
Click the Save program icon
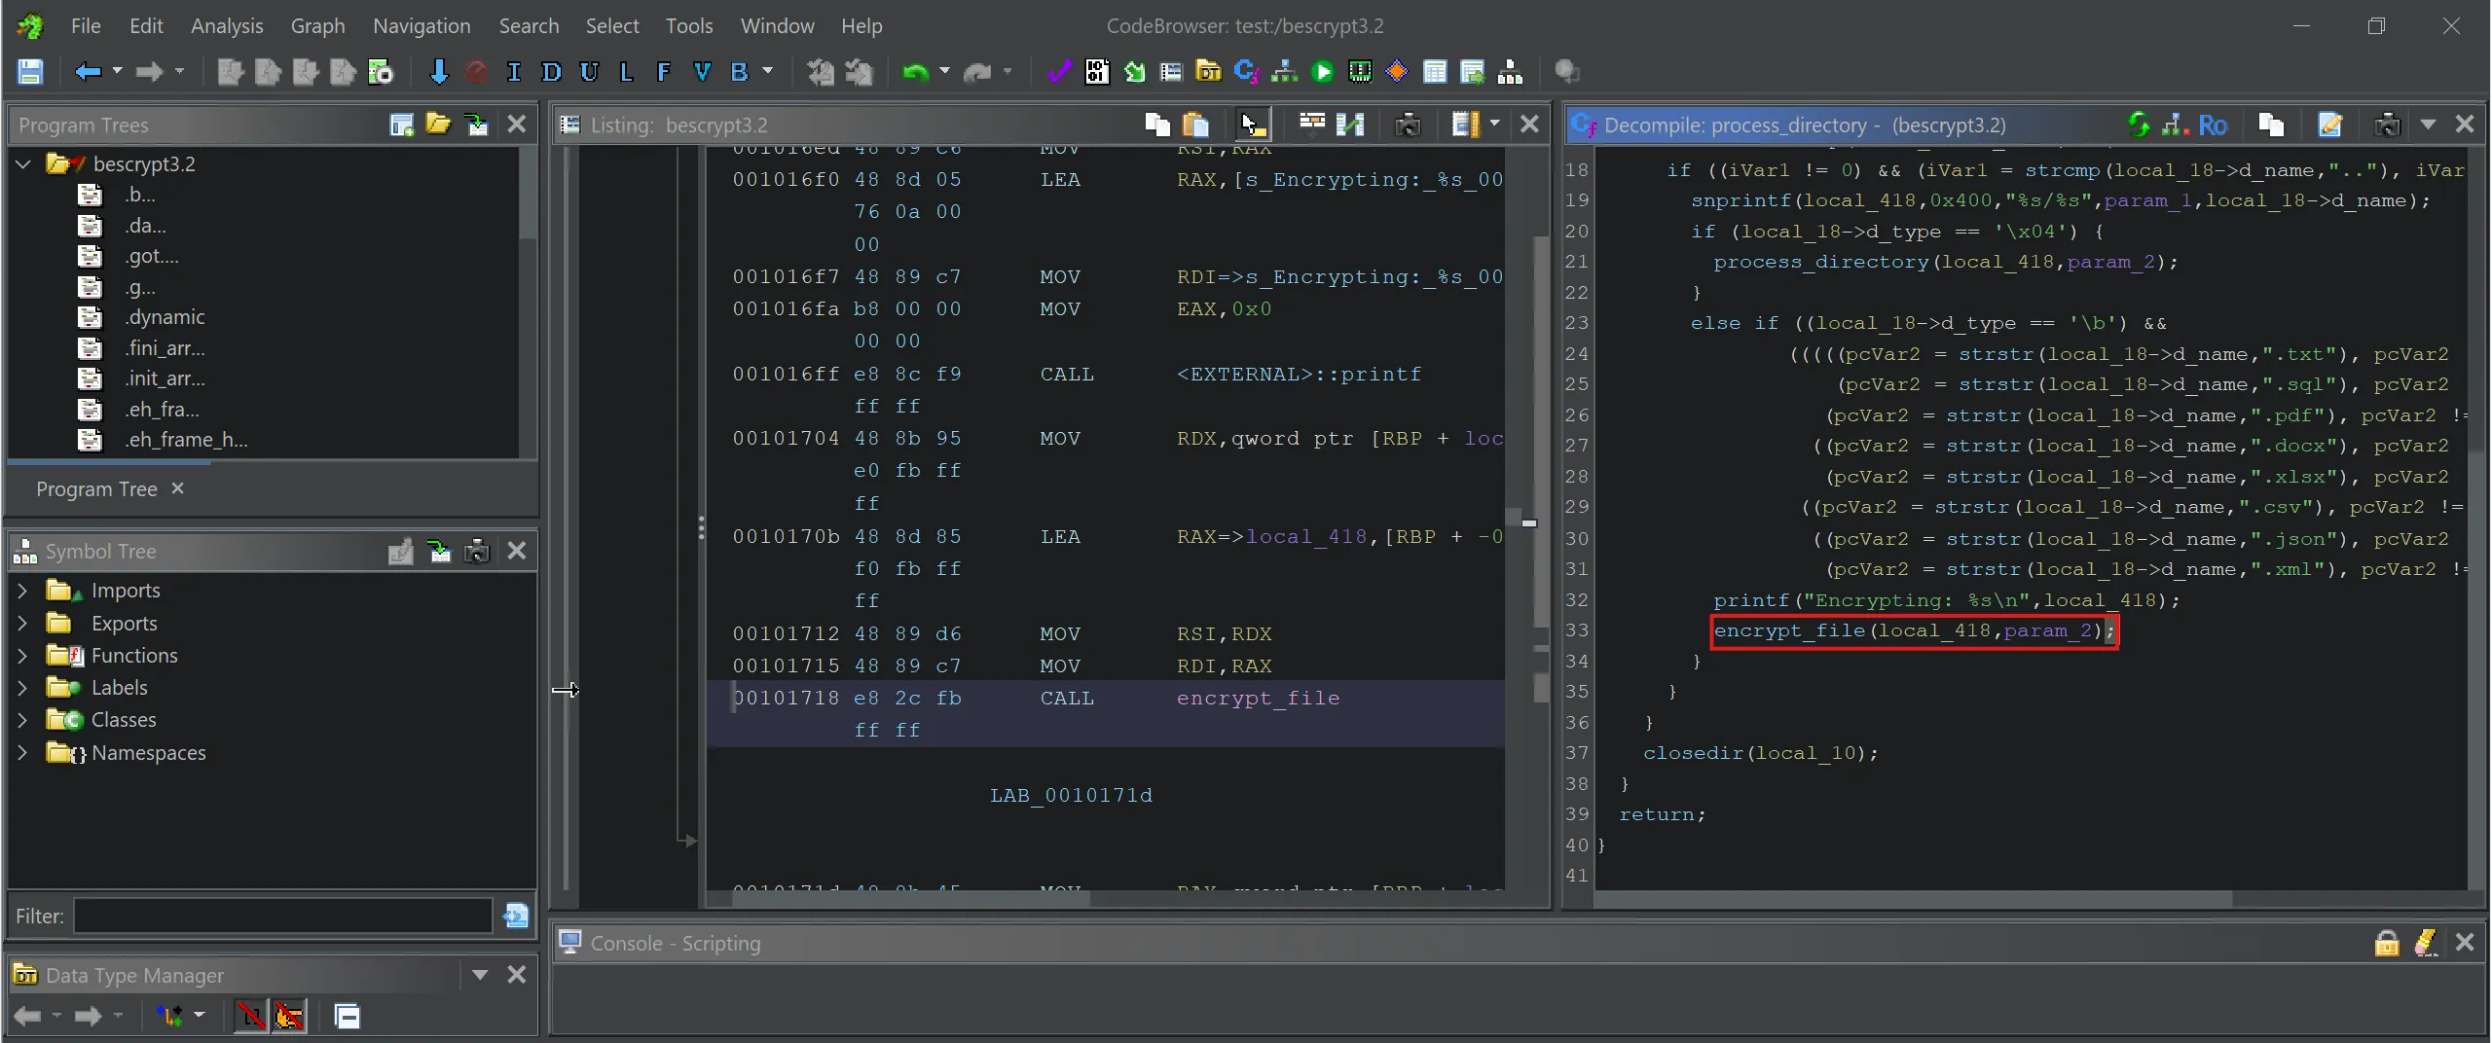coord(30,72)
